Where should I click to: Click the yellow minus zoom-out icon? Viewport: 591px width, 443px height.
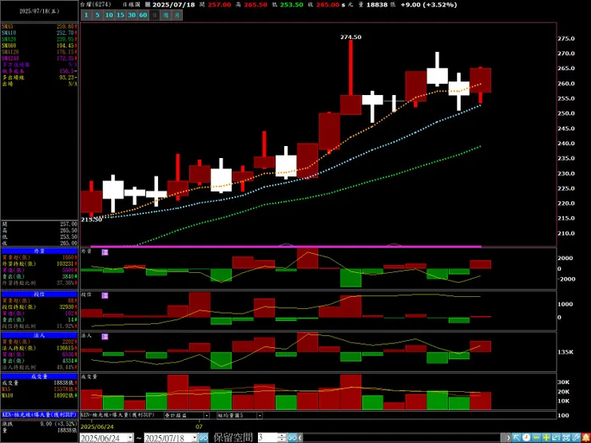[x=537, y=437]
